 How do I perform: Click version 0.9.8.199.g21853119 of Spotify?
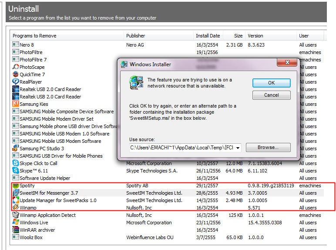[271, 186]
